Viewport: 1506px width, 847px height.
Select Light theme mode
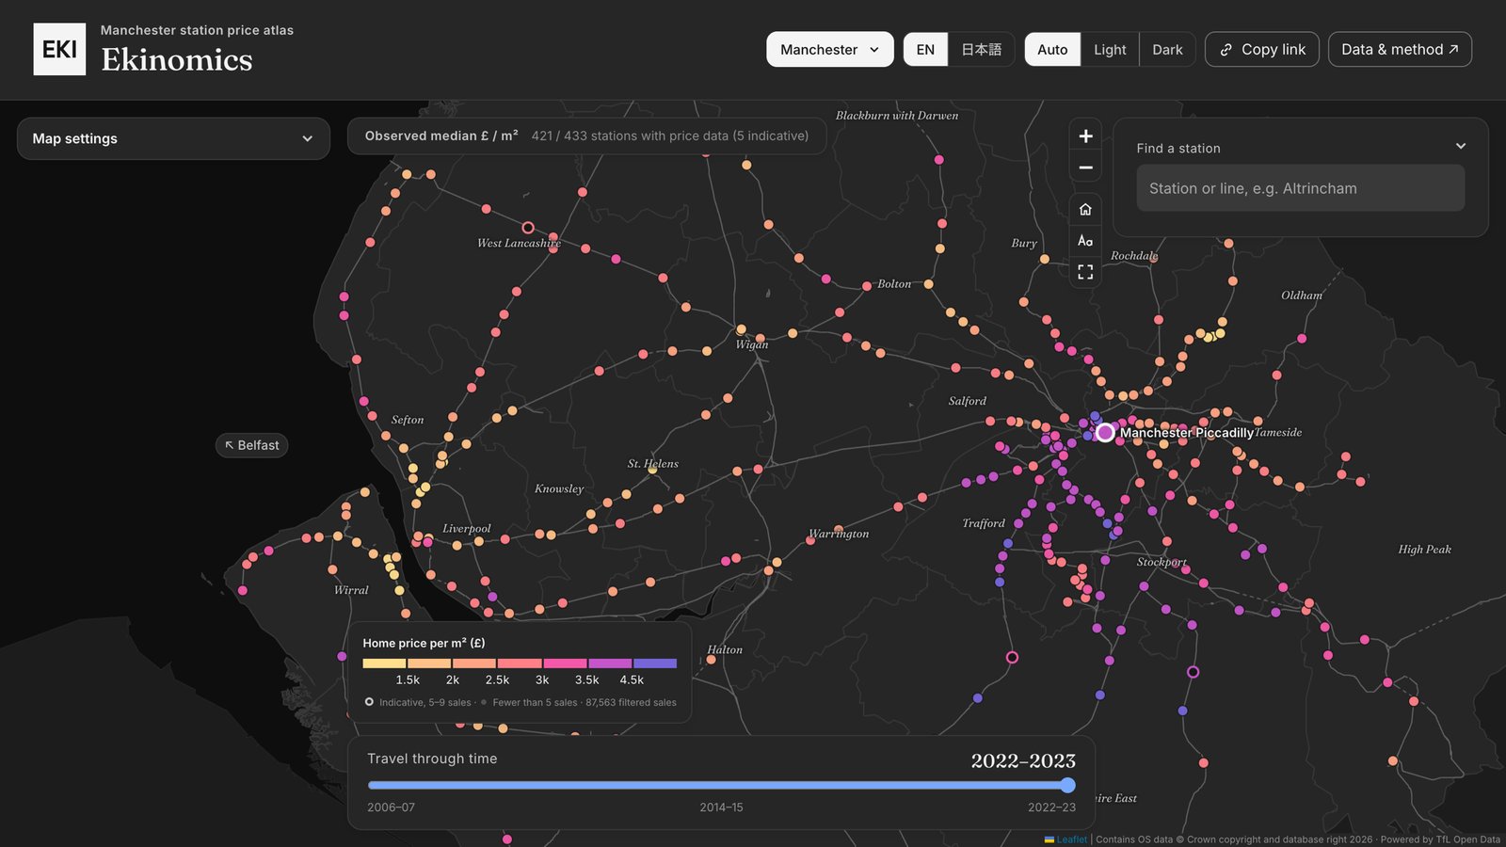point(1110,50)
